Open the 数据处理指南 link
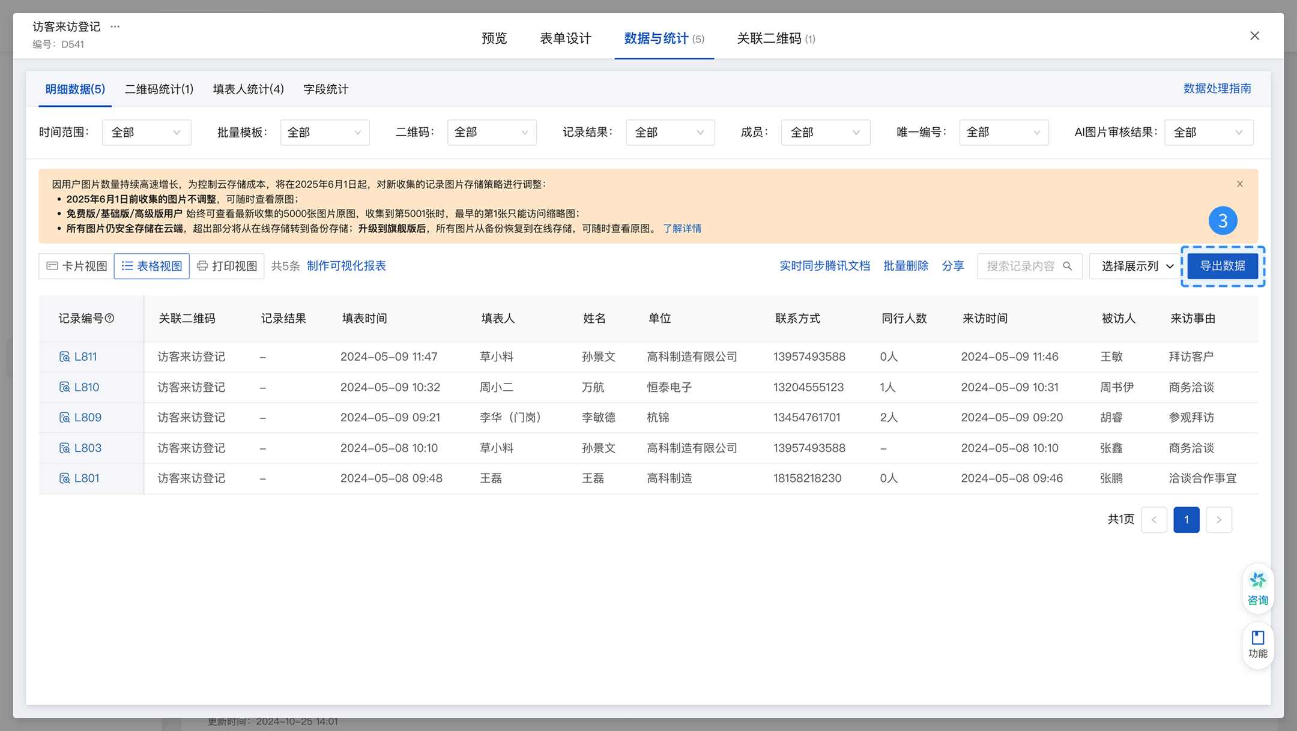 1217,89
